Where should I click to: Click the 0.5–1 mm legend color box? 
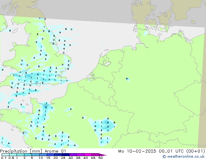pos(13,155)
